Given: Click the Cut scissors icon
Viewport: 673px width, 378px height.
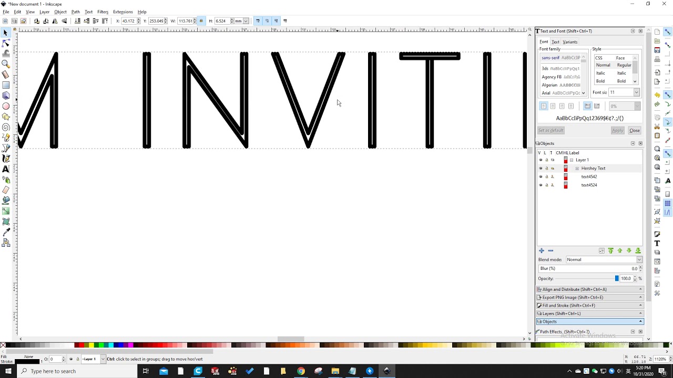Looking at the screenshot, I should tap(657, 127).
